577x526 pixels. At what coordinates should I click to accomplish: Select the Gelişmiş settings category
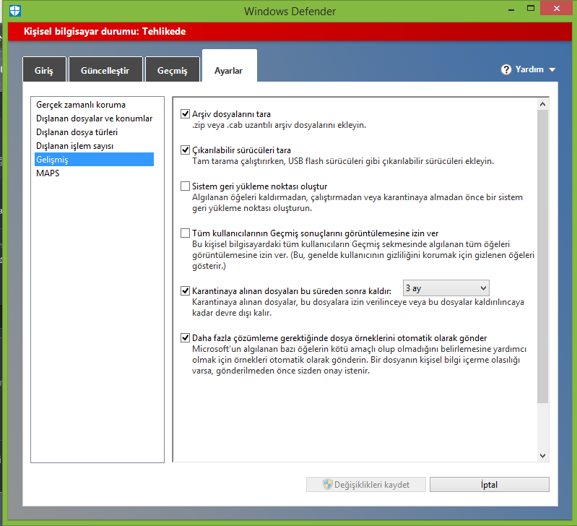coord(94,160)
